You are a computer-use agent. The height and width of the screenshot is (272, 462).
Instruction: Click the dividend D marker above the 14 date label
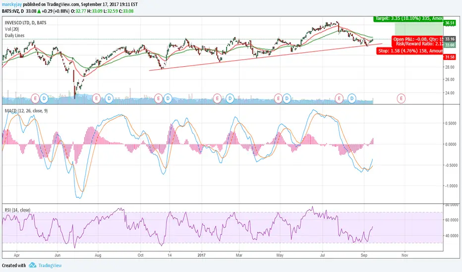168,98
